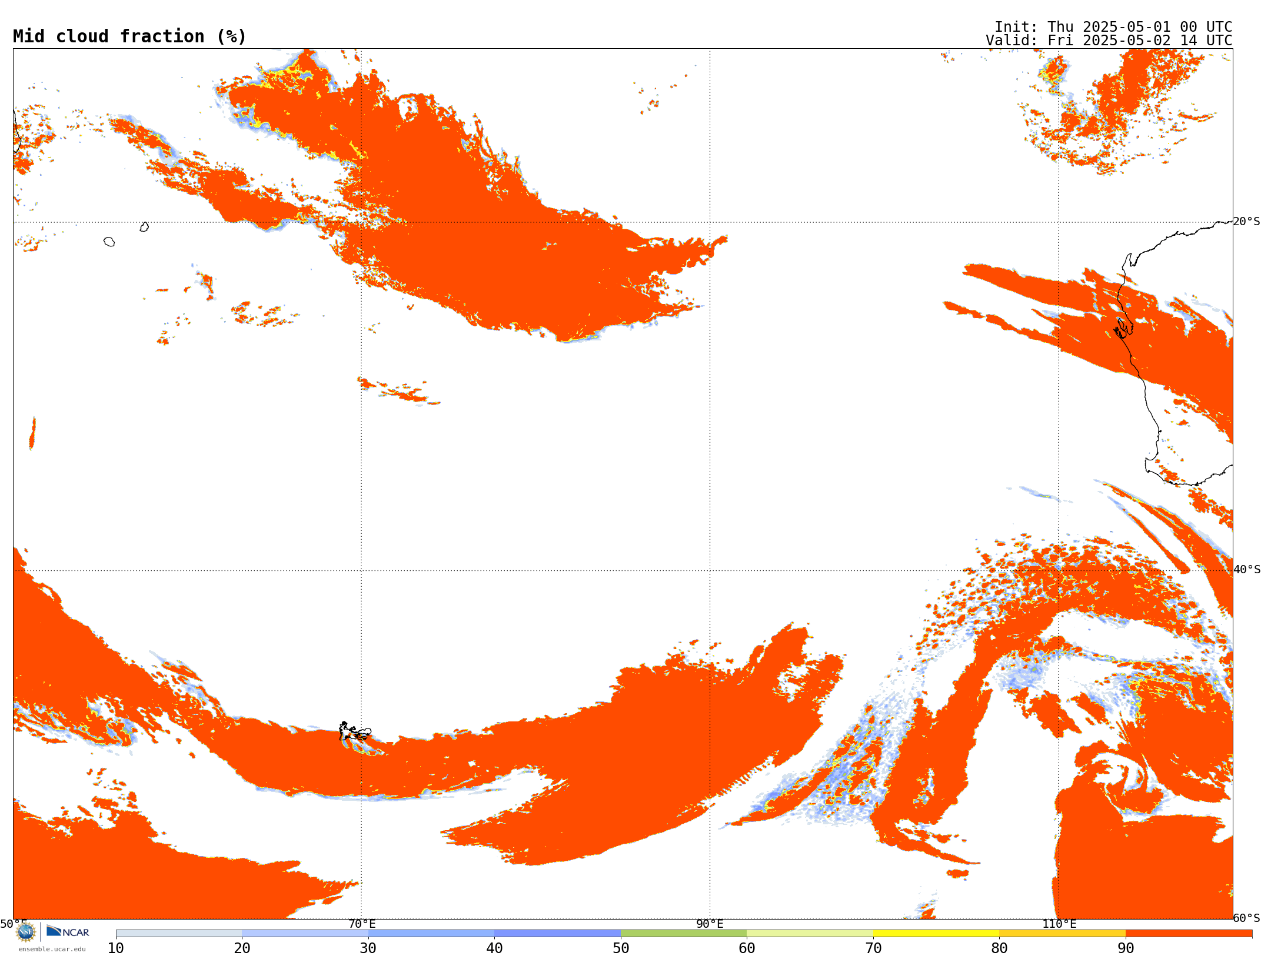Click the 50°E longitude label
The width and height of the screenshot is (1271, 956).
click(x=14, y=924)
